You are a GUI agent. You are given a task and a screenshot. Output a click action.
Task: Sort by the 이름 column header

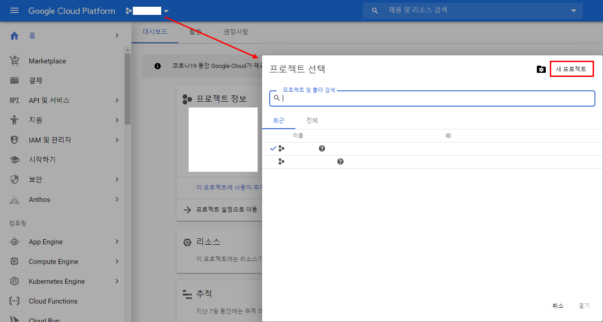tap(298, 136)
